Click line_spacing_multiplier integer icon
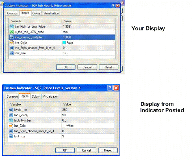The width and height of the screenshot is (193, 160). click(11, 37)
